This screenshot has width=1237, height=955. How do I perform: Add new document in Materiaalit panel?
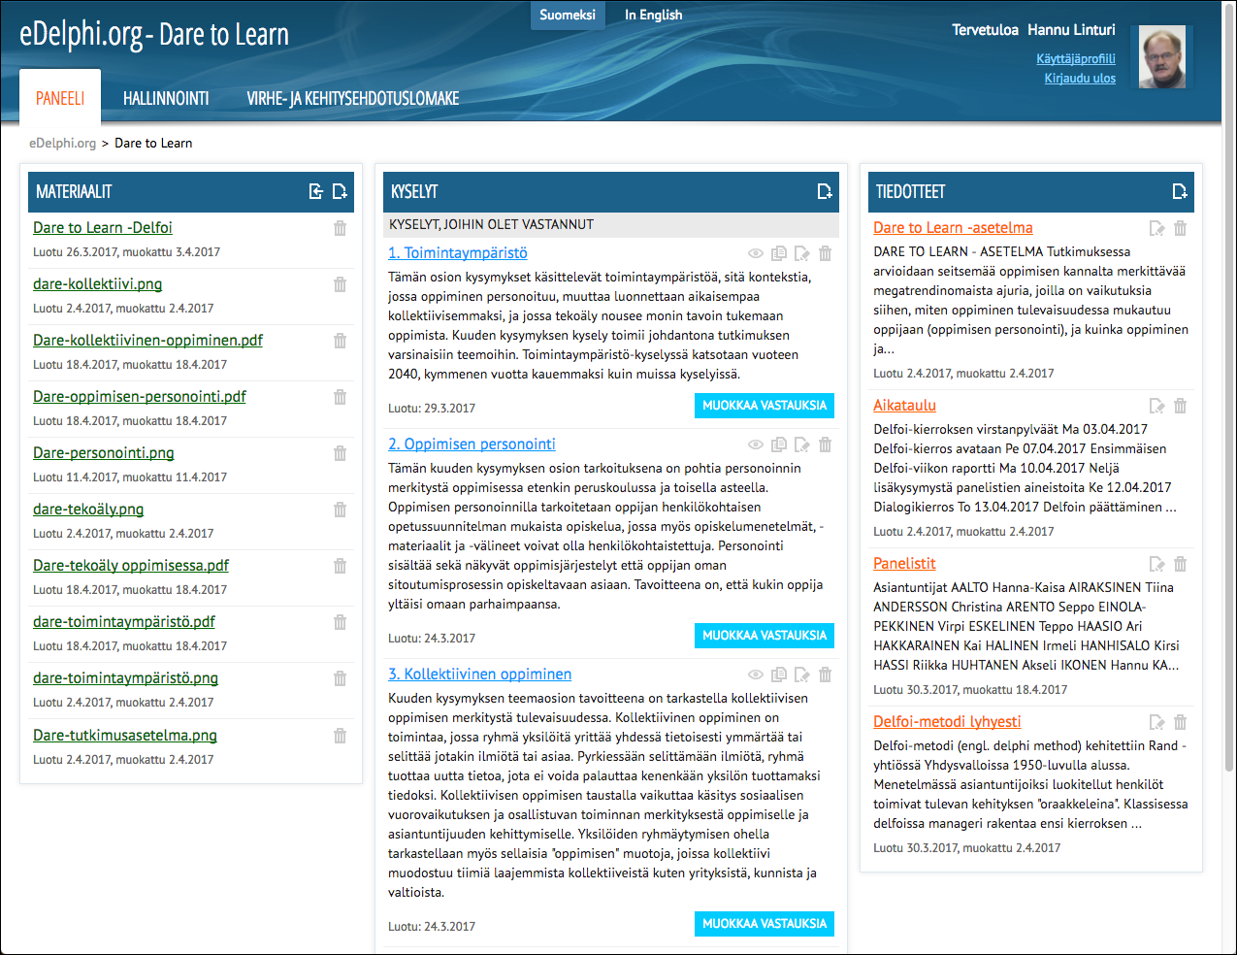(x=340, y=192)
